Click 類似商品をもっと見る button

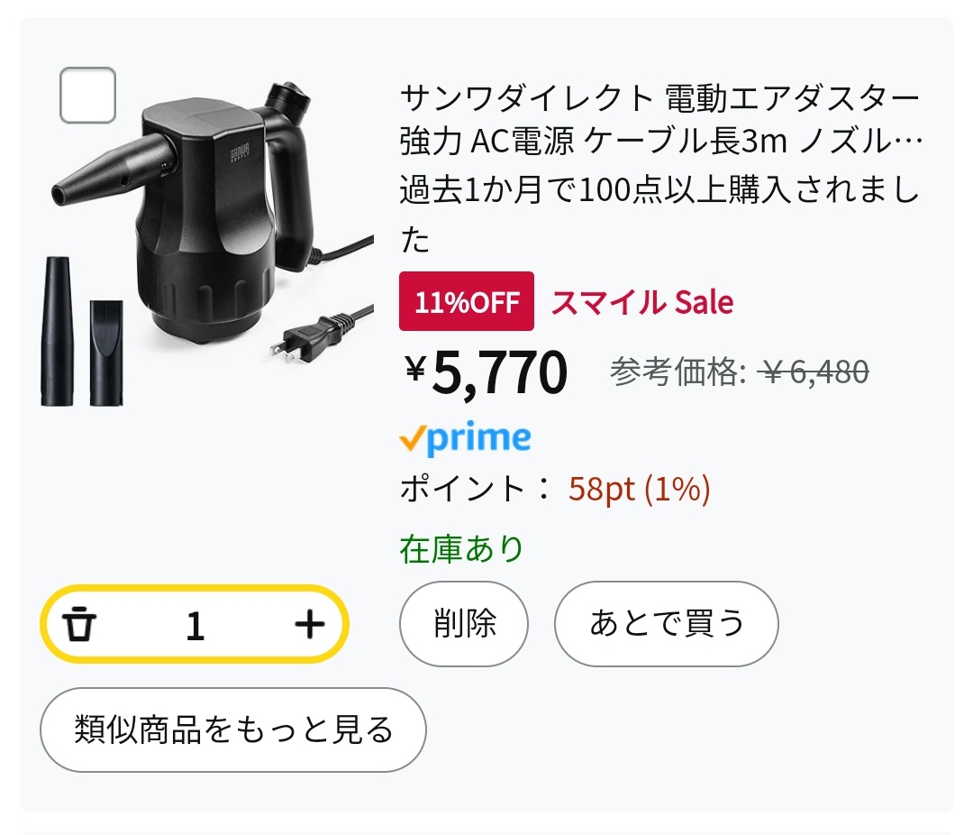pos(233,729)
